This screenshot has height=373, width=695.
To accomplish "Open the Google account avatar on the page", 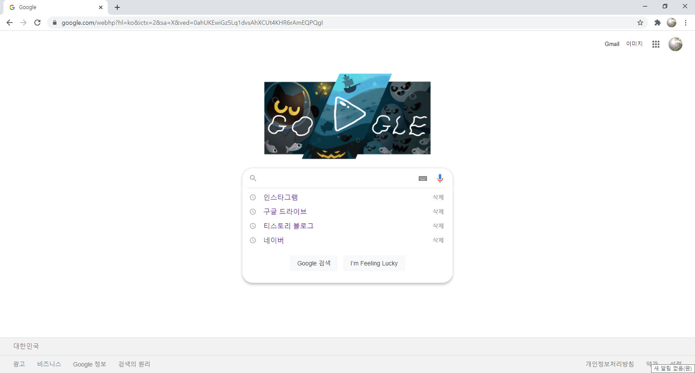I will pos(675,44).
